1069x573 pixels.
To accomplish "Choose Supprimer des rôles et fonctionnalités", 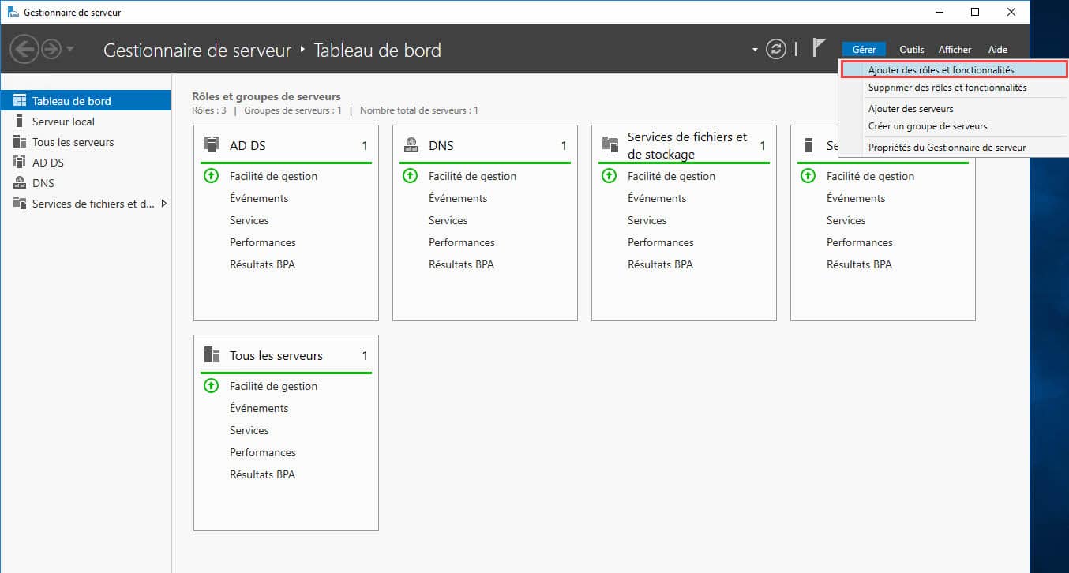I will coord(947,88).
